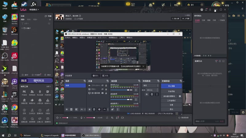The image size is (246, 138).
Task: Hide the 显示器采集 source
Action: point(102,93)
